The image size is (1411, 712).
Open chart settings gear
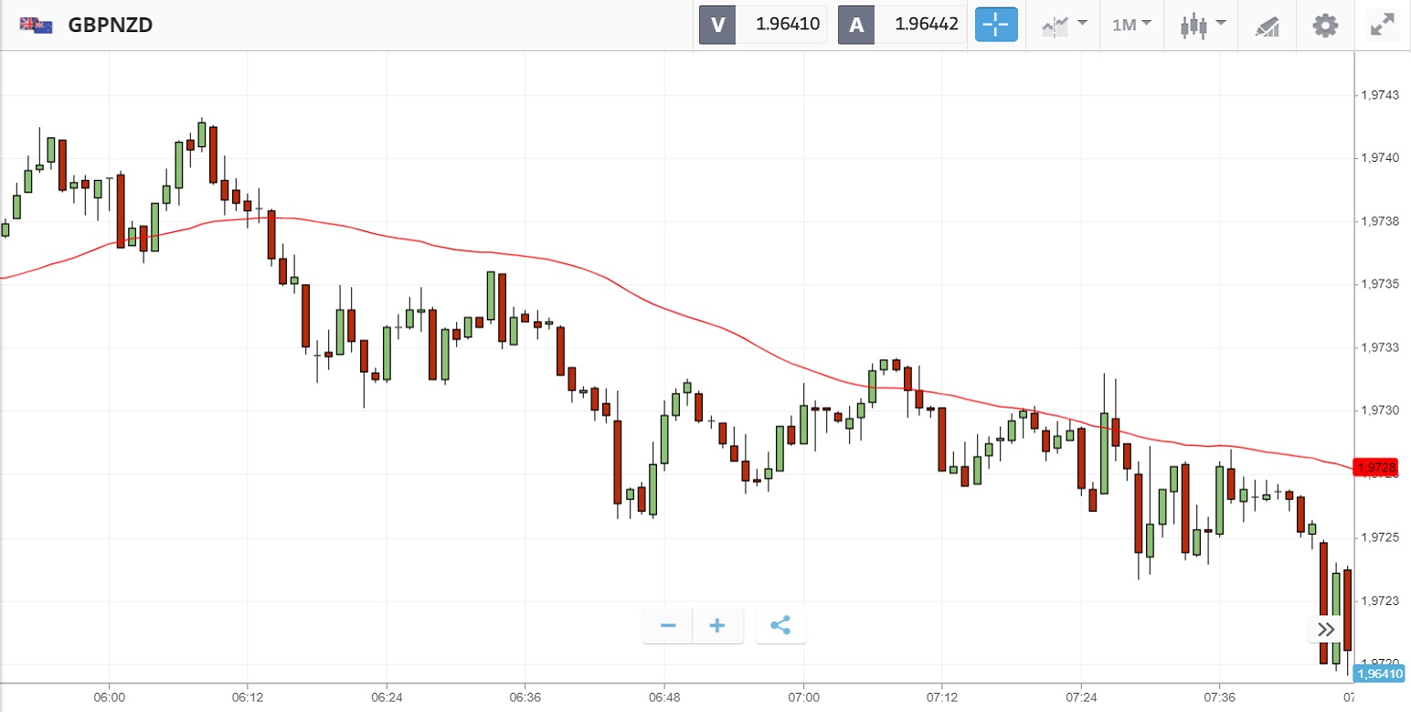(1325, 25)
